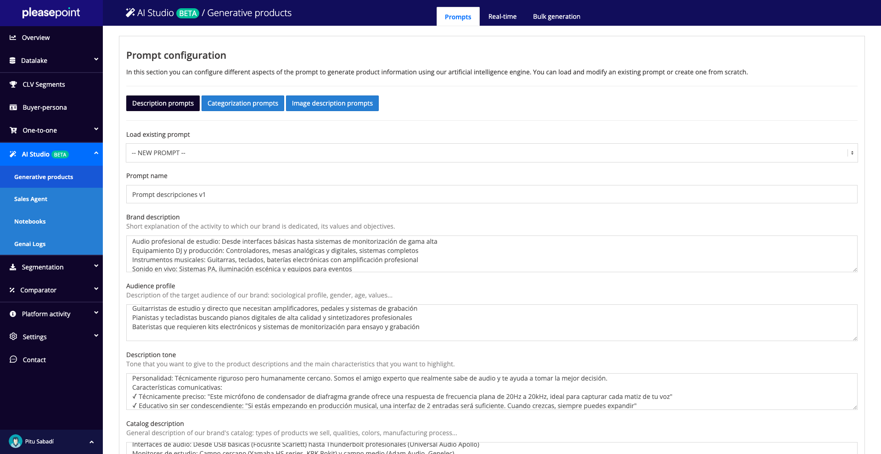Image resolution: width=881 pixels, height=454 pixels.
Task: Click the Settings gear icon
Action: pos(13,336)
